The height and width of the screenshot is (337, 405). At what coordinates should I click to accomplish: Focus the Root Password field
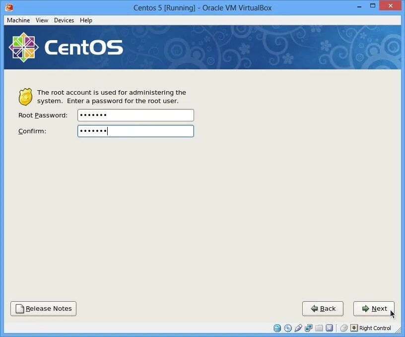tap(135, 115)
